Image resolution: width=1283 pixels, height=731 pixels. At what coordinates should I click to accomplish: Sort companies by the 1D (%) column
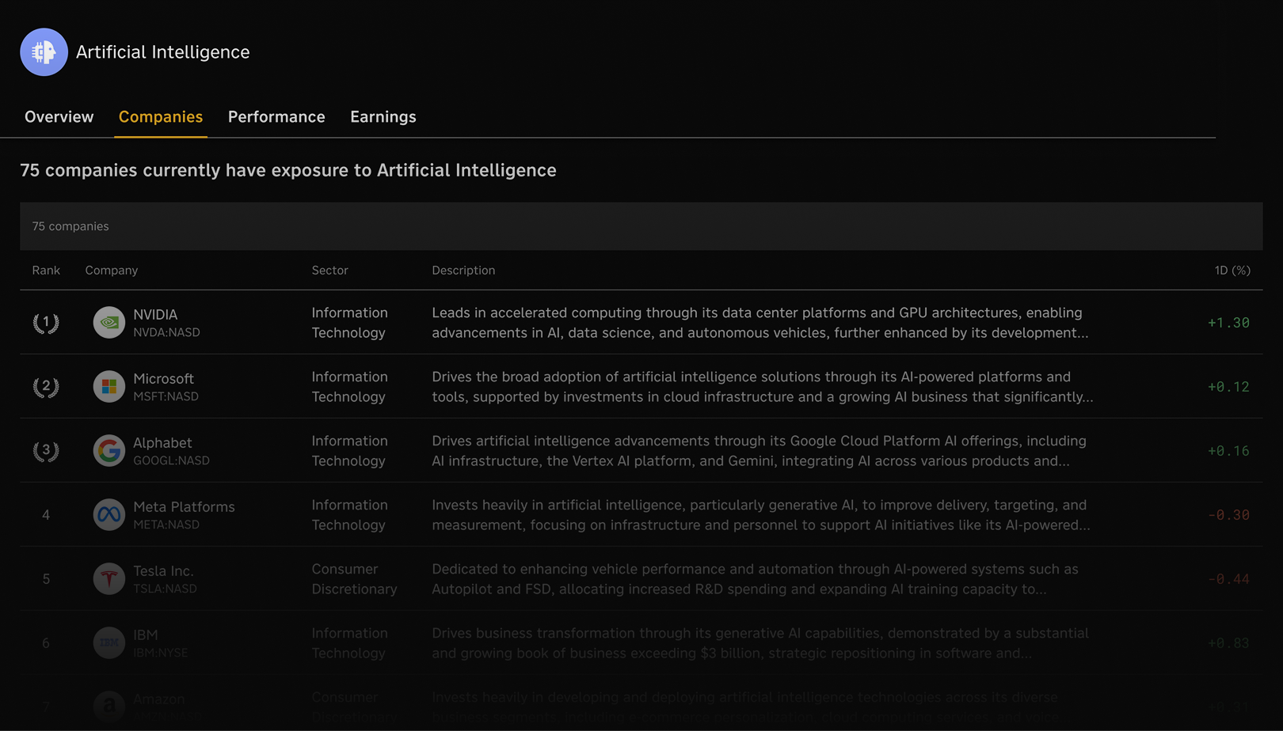(1232, 270)
